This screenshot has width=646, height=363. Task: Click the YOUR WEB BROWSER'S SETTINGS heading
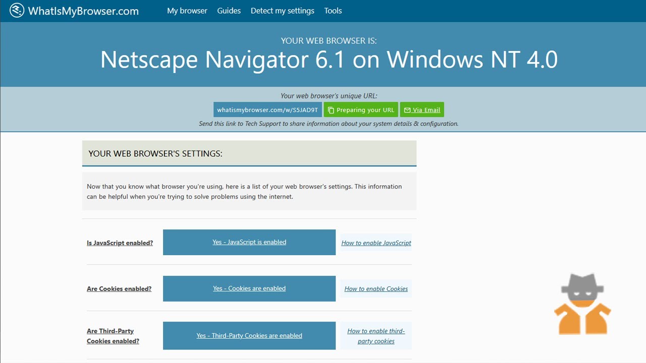coord(155,153)
